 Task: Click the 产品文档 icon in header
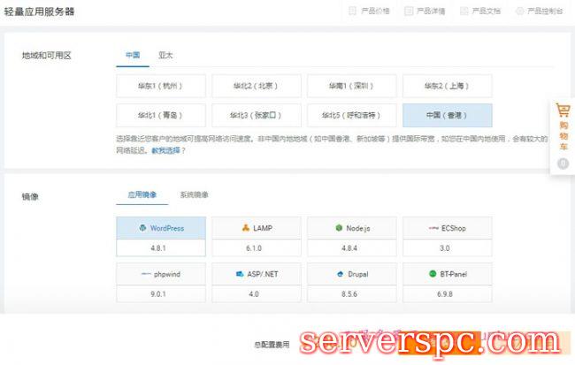464,11
